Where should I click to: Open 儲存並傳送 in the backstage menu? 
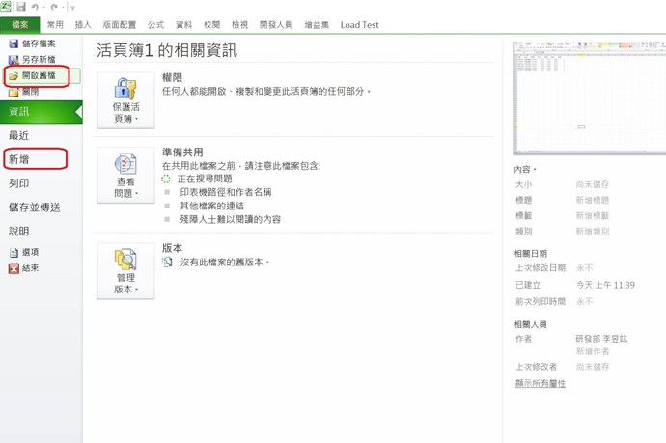click(34, 208)
